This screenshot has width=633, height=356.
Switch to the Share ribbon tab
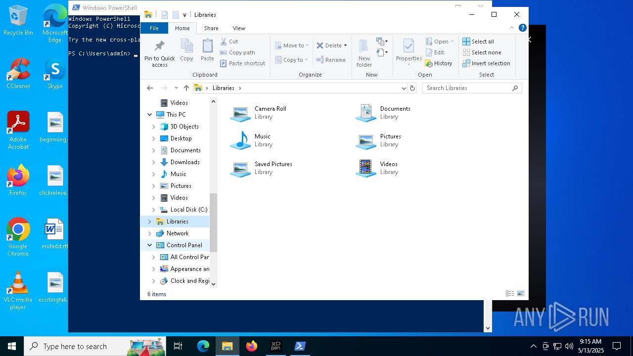(x=211, y=28)
